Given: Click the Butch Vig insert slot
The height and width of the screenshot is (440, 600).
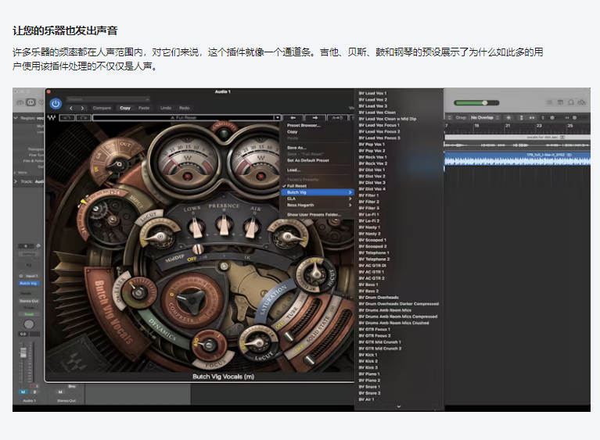Looking at the screenshot, I should pyautogui.click(x=28, y=283).
